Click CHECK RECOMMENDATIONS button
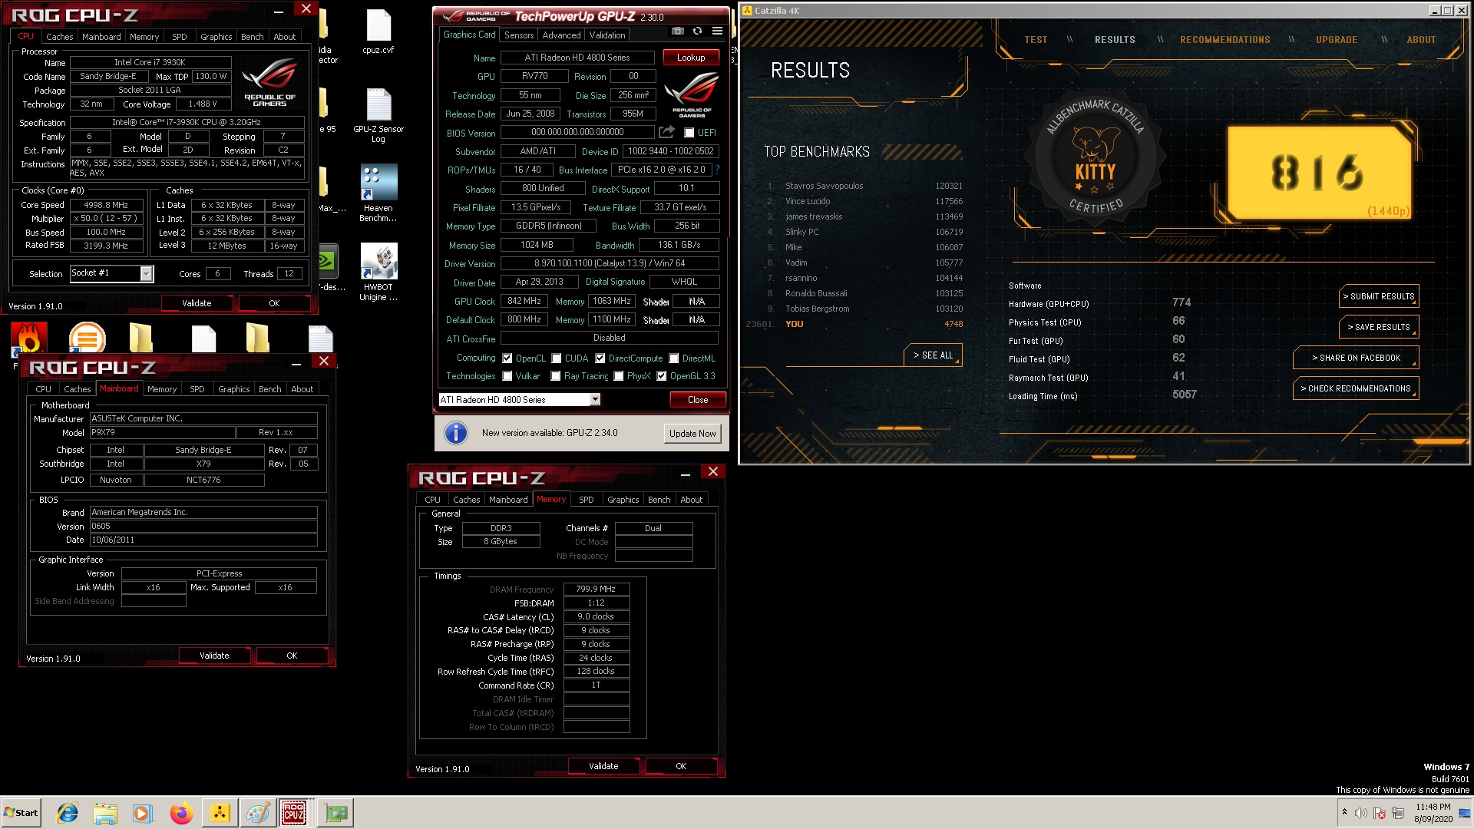Image resolution: width=1474 pixels, height=829 pixels. pos(1356,388)
